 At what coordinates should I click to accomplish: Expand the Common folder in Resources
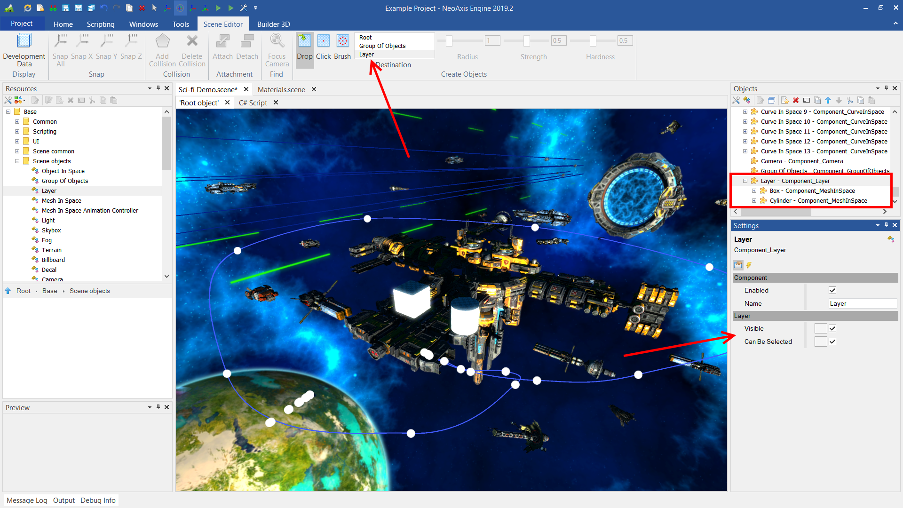(17, 121)
